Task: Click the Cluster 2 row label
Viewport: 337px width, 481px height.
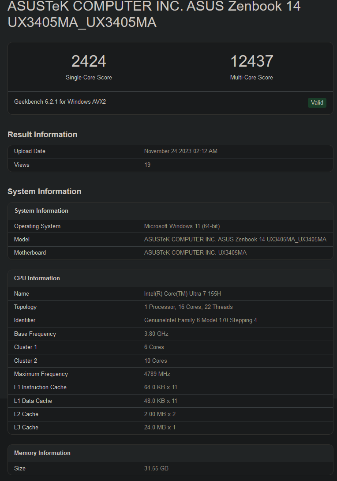Action: [26, 361]
